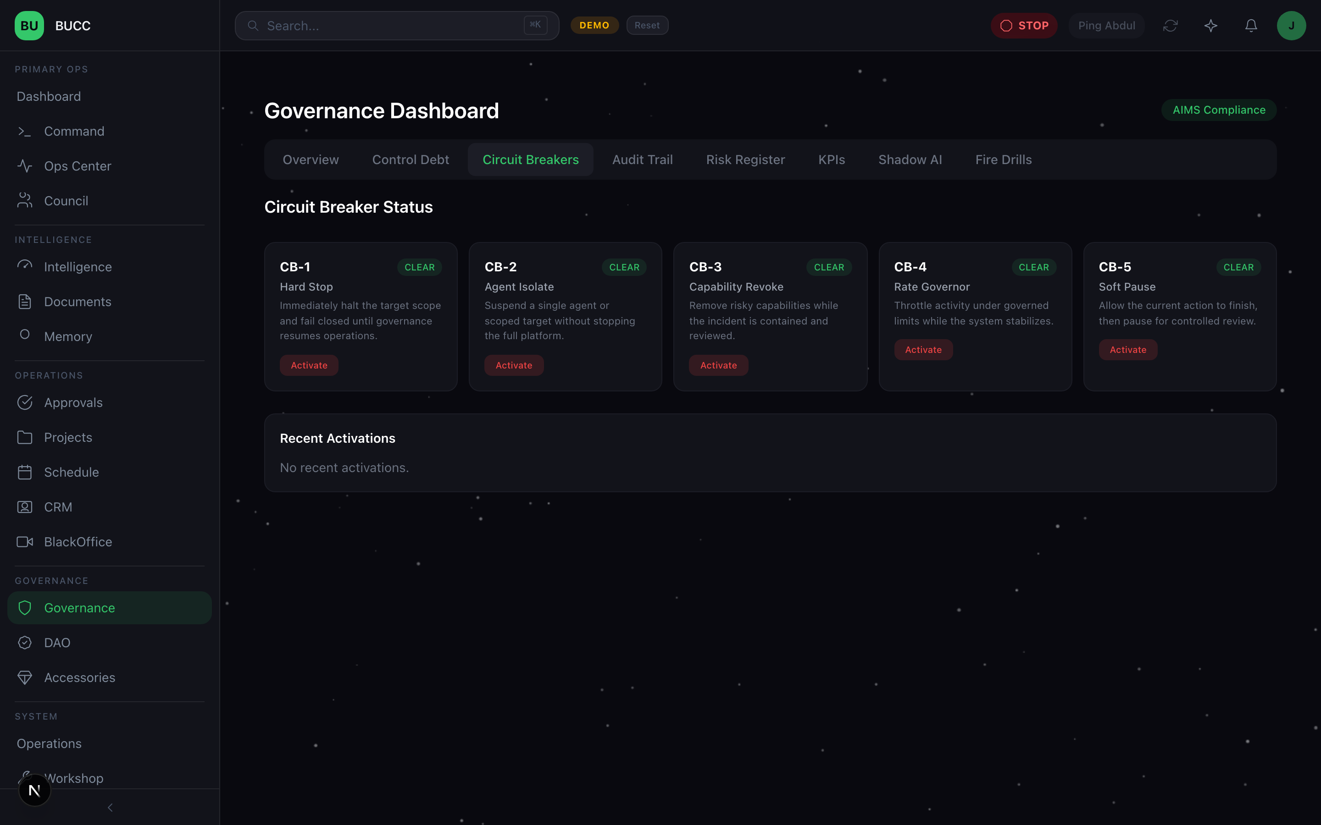
Task: Open Ops Center from sidebar
Action: (78, 166)
